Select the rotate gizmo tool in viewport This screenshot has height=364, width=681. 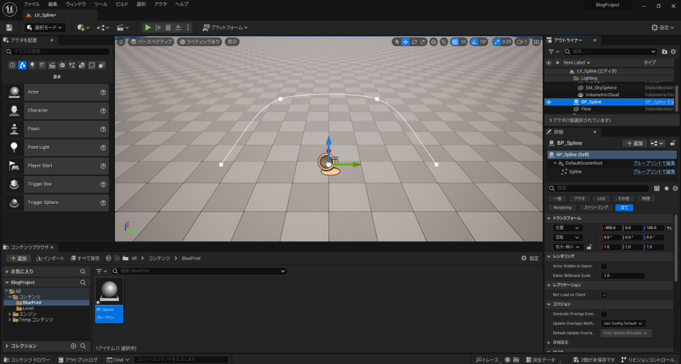(x=414, y=41)
